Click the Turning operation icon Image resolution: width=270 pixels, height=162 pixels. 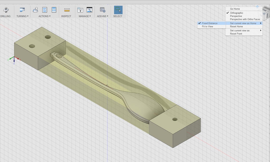(22, 10)
